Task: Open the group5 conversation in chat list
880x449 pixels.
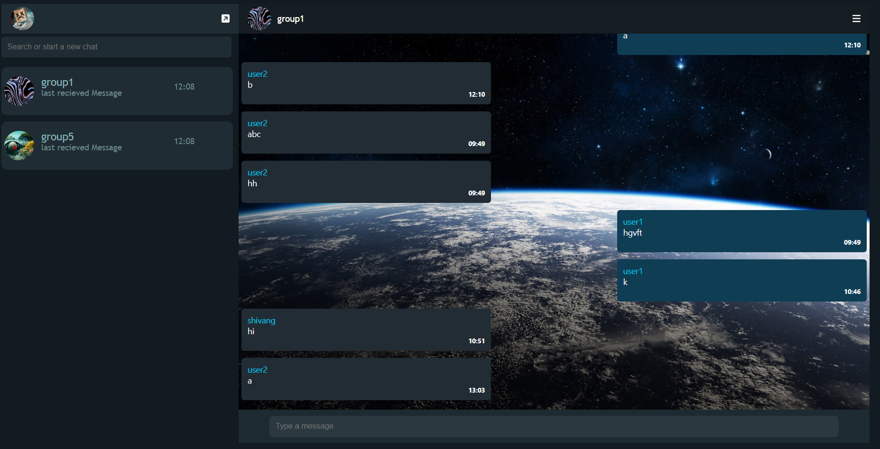Action: 117,146
